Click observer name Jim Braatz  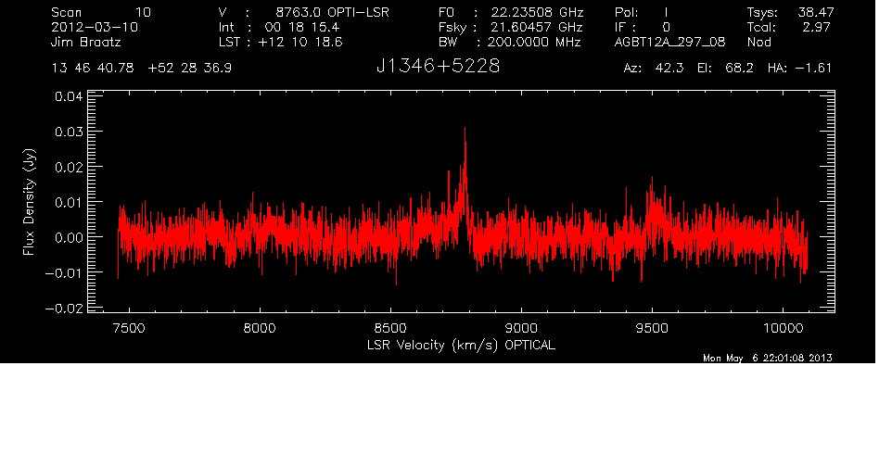click(x=86, y=42)
